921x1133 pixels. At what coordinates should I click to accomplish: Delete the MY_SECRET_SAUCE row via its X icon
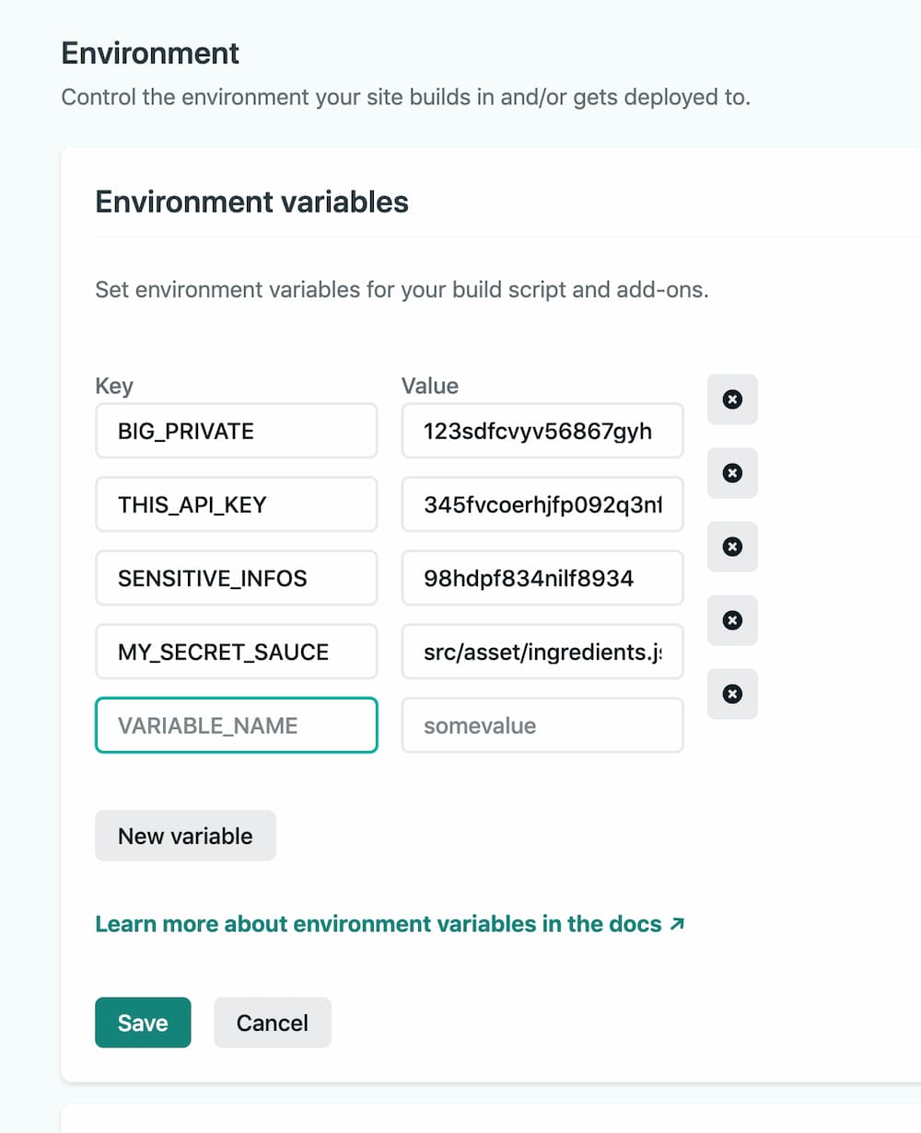click(732, 620)
